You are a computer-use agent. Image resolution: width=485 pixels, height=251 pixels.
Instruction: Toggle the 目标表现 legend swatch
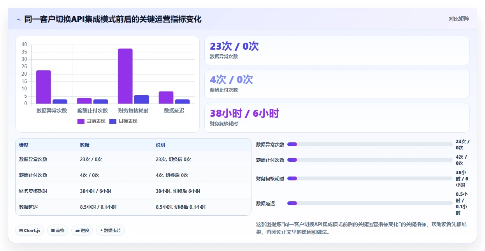coord(113,121)
